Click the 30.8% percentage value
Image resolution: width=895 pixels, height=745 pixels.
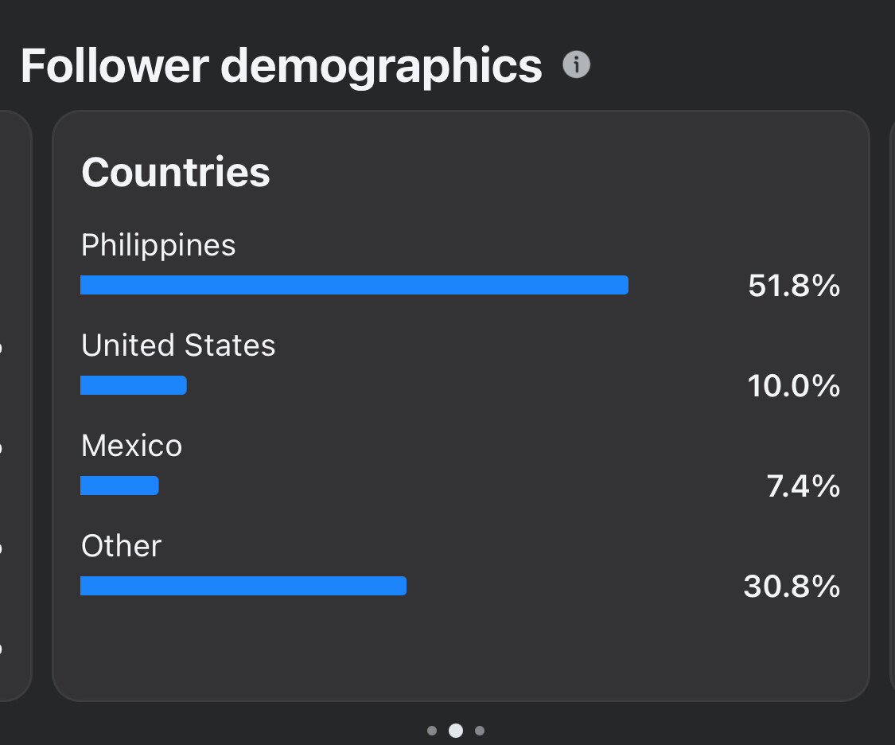click(792, 587)
